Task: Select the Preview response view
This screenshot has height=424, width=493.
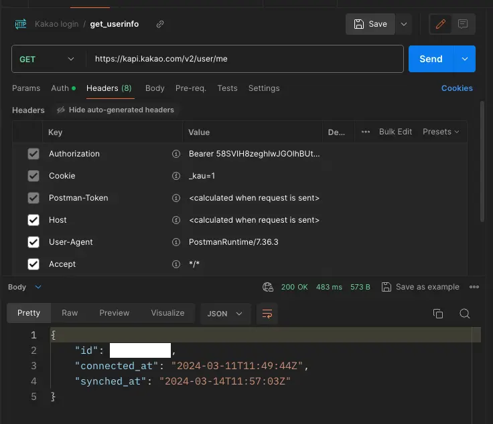Action: pos(115,313)
